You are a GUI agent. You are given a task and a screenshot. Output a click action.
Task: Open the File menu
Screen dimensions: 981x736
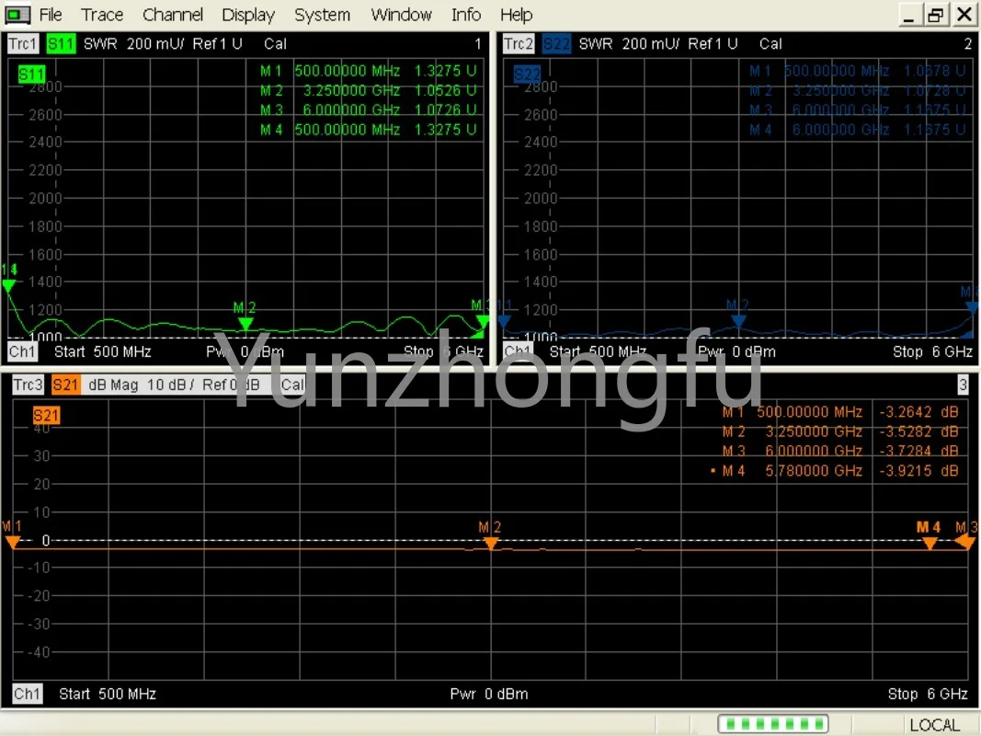50,15
